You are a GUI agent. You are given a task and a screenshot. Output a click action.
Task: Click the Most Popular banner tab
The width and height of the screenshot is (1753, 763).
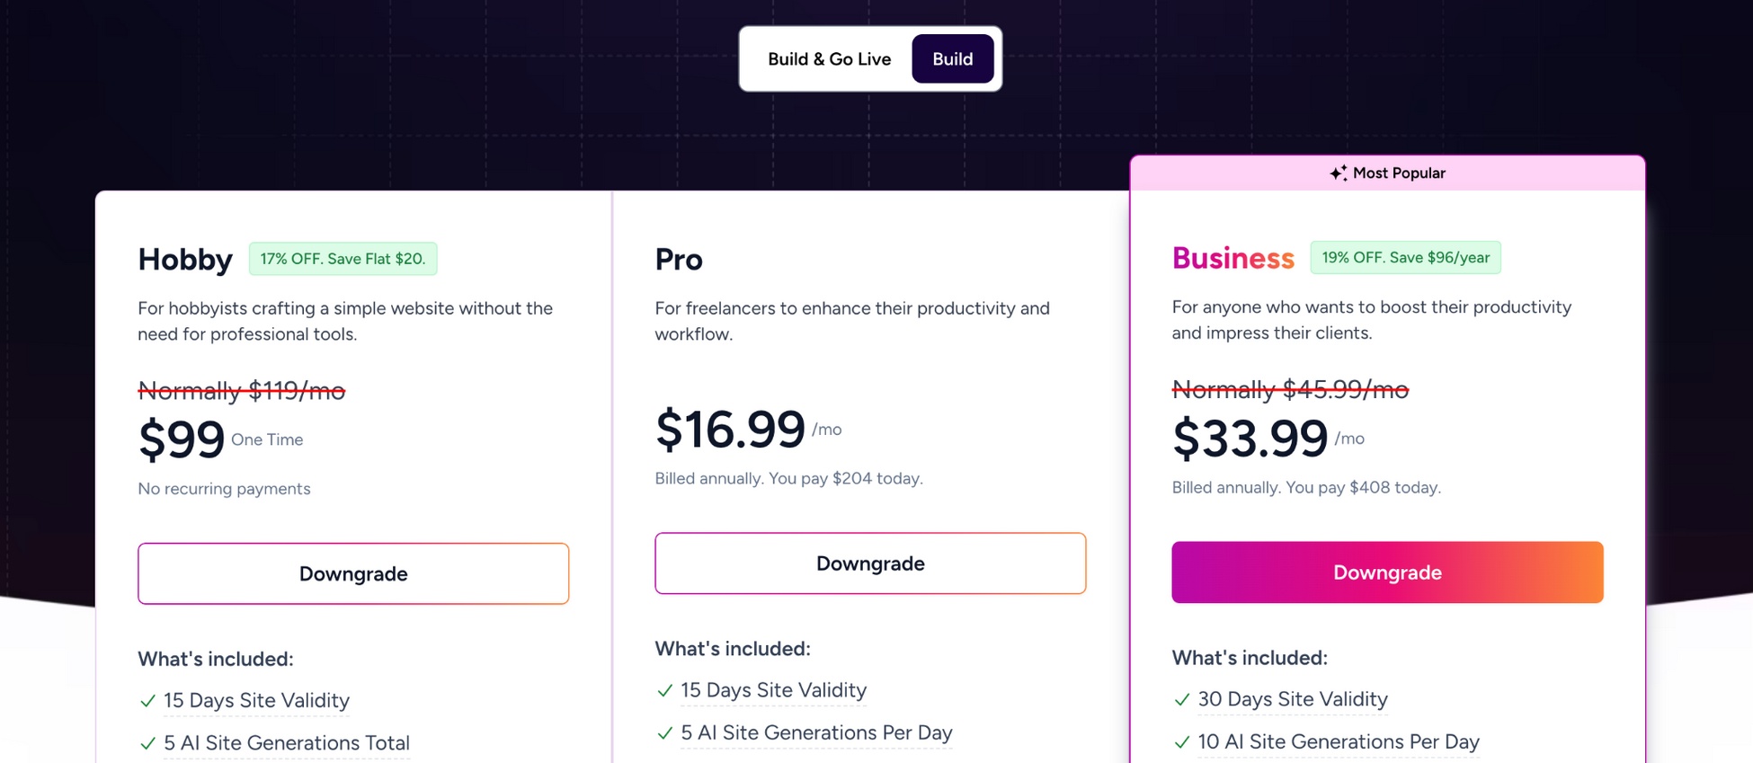(1387, 173)
